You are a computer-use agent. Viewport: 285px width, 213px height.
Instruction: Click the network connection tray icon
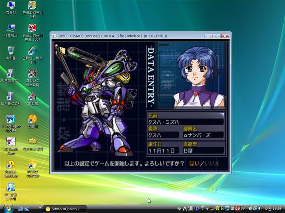pos(255,209)
